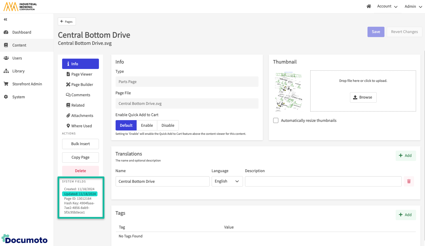
Task: Open the Storefront Admin cart section
Action: tap(27, 84)
